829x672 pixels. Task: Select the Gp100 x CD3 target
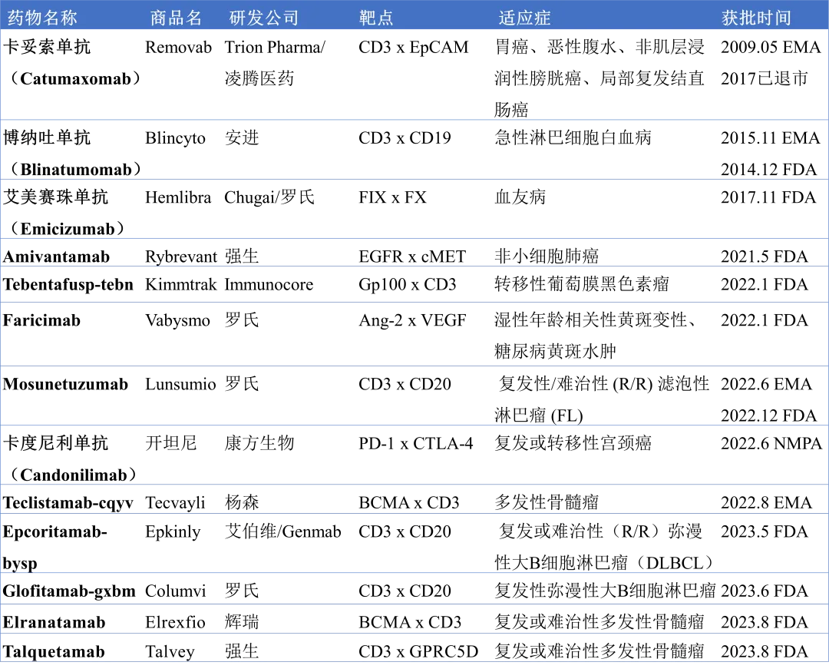407,285
